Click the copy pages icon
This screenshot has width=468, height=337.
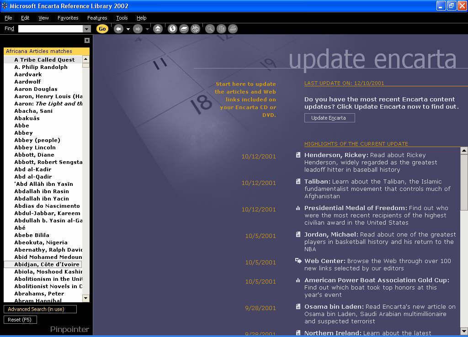(x=222, y=29)
